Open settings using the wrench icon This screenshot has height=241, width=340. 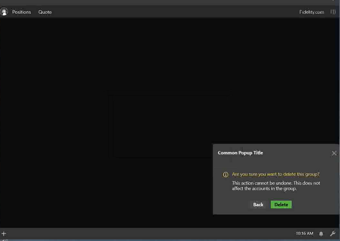tap(332, 234)
